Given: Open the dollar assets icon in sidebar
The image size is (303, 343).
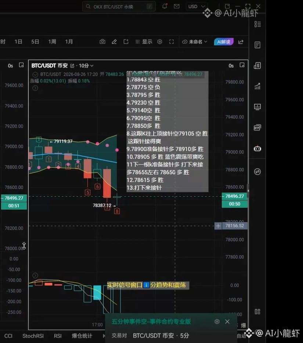Looking at the screenshot, I should (257, 65).
